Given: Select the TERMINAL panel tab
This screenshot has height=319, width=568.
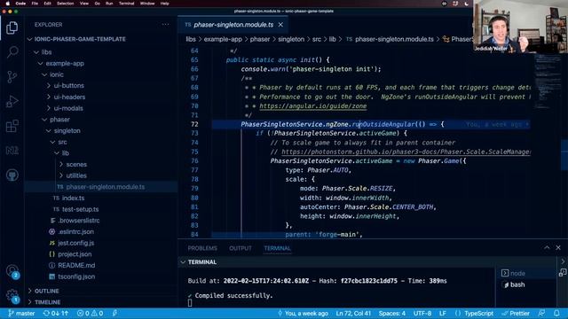Looking at the screenshot, I should [277, 248].
